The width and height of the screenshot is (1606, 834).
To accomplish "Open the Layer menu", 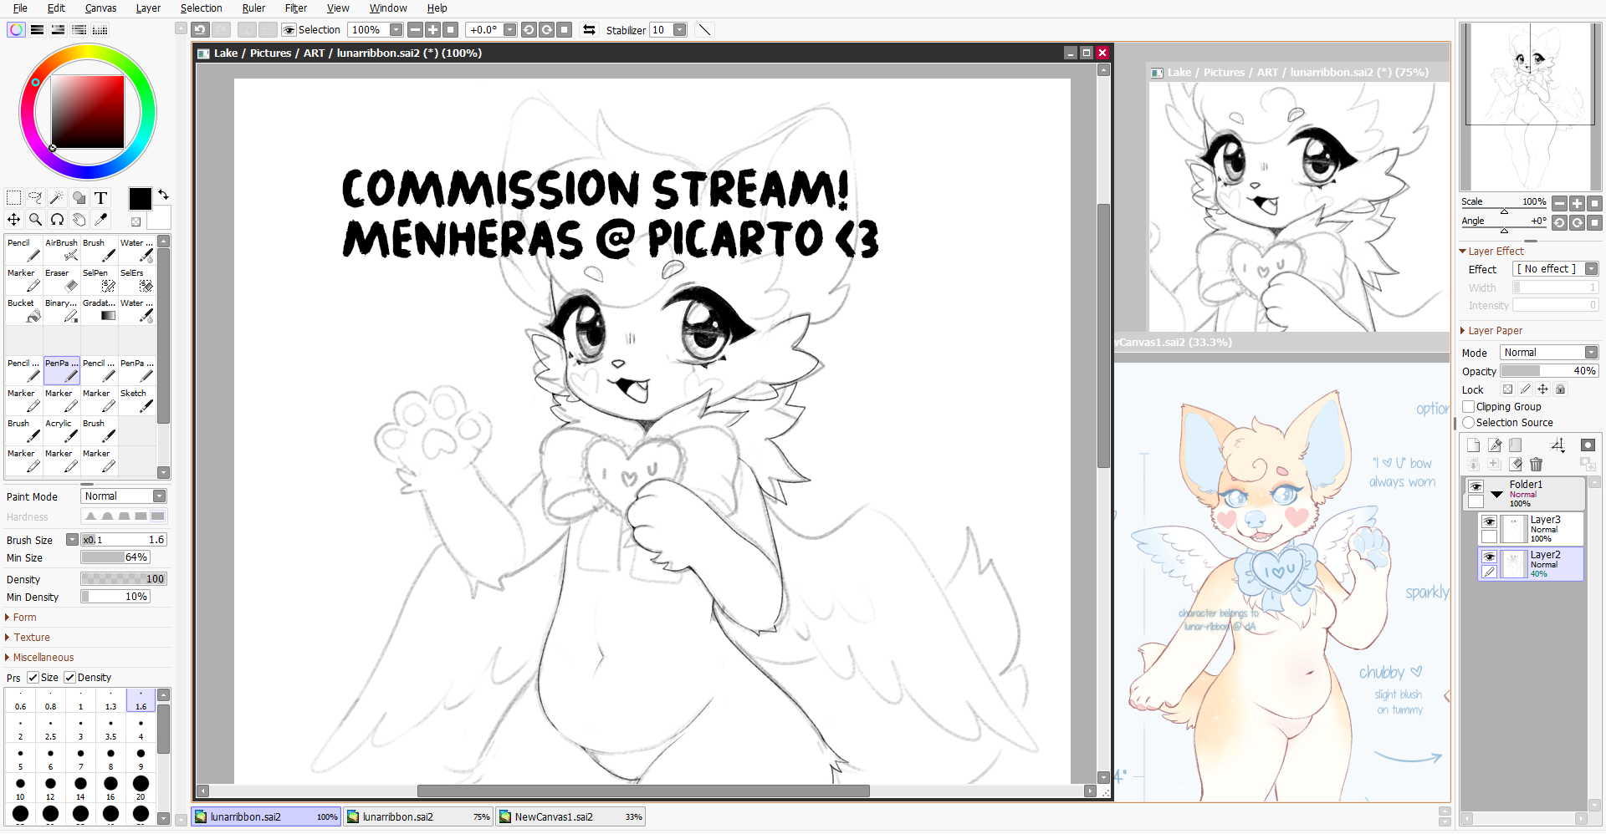I will point(148,8).
